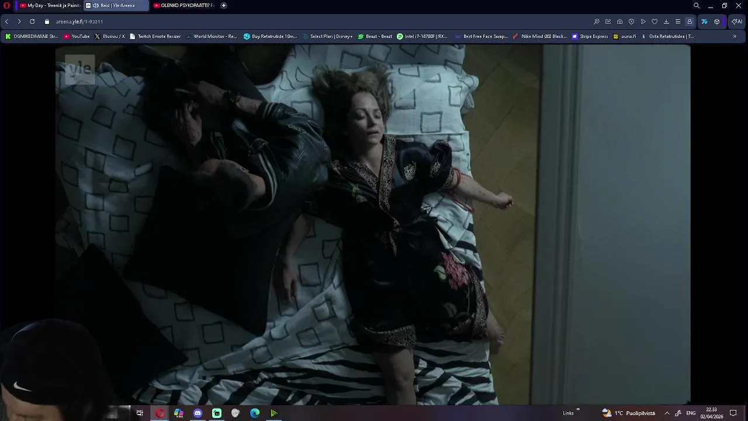Open Select Plan Disney+ bookmark
This screenshot has width=748, height=421.
pos(327,36)
